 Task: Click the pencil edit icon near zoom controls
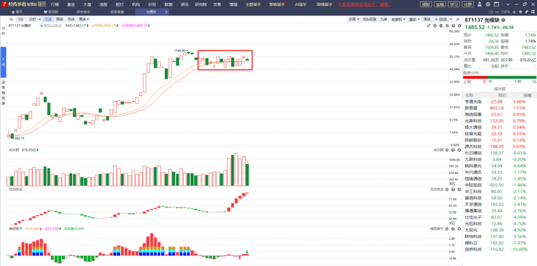[x=527, y=12]
